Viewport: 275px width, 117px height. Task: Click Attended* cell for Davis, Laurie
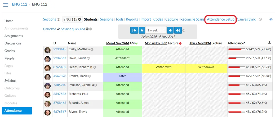tap(122, 59)
